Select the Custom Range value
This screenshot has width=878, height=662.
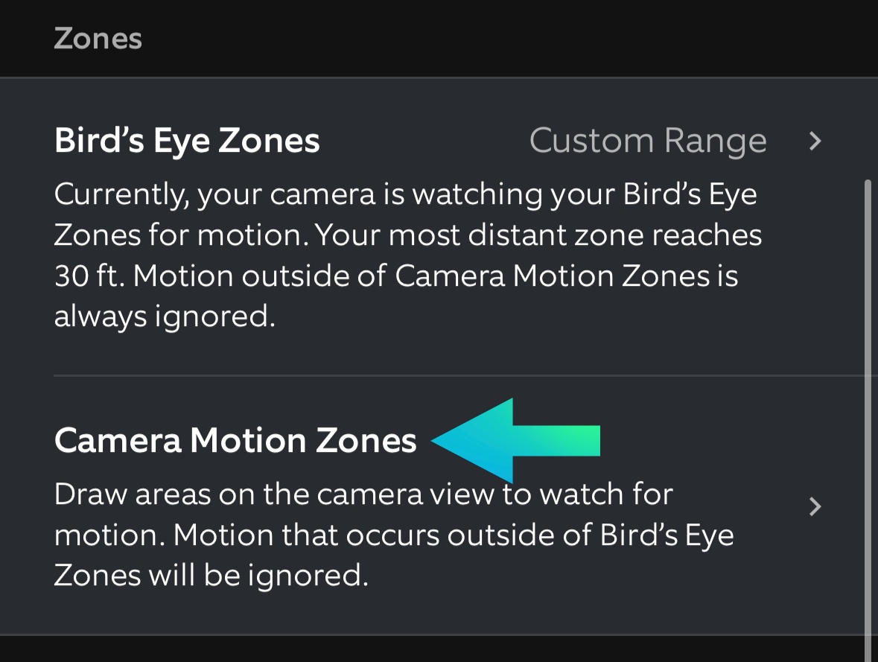(x=647, y=141)
